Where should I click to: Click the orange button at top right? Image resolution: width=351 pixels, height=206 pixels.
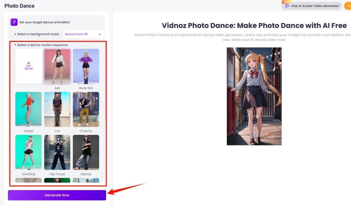[x=347, y=6]
